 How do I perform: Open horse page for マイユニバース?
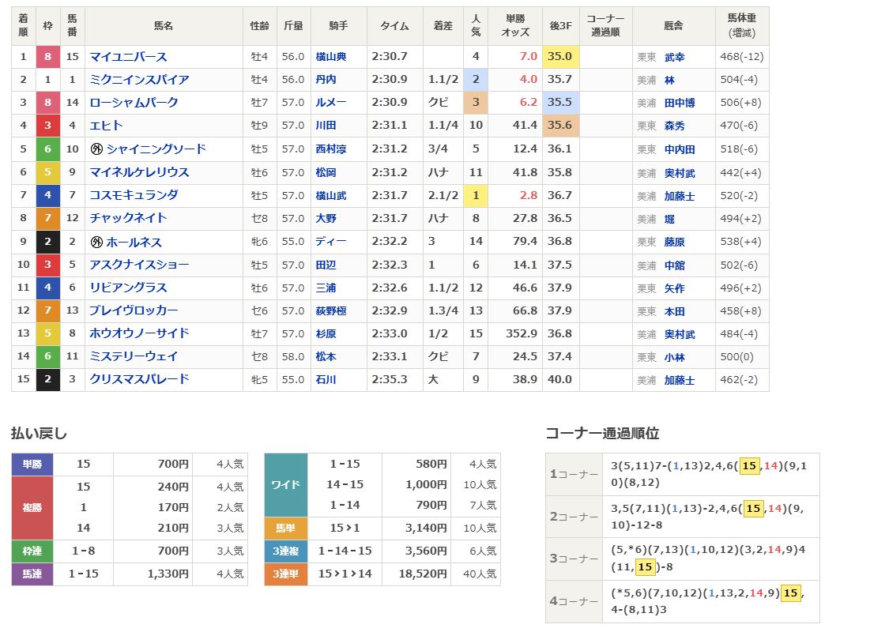point(128,57)
